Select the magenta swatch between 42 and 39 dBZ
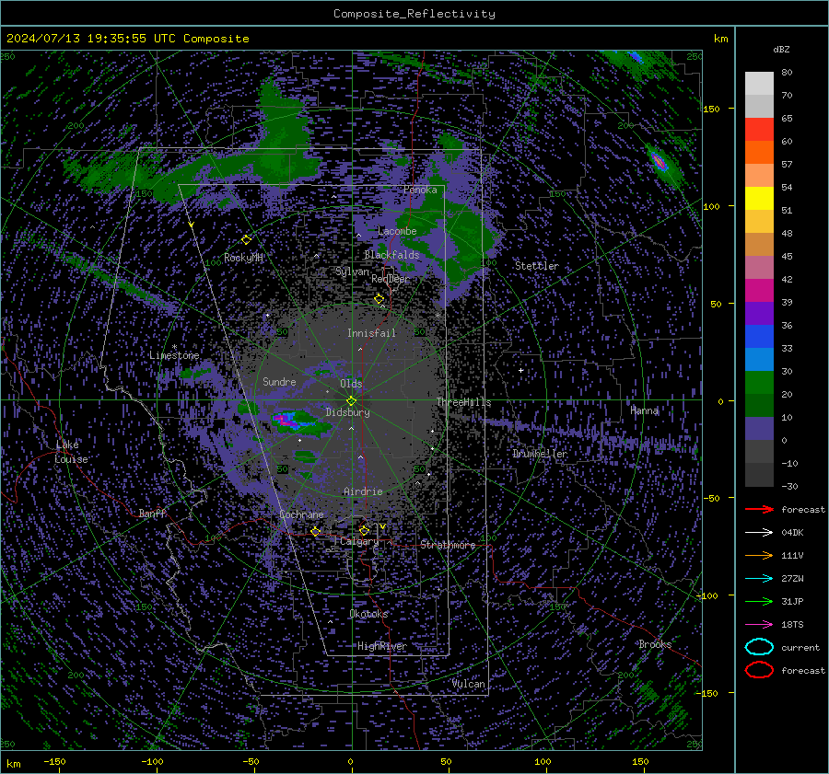This screenshot has width=829, height=774. coord(759,291)
